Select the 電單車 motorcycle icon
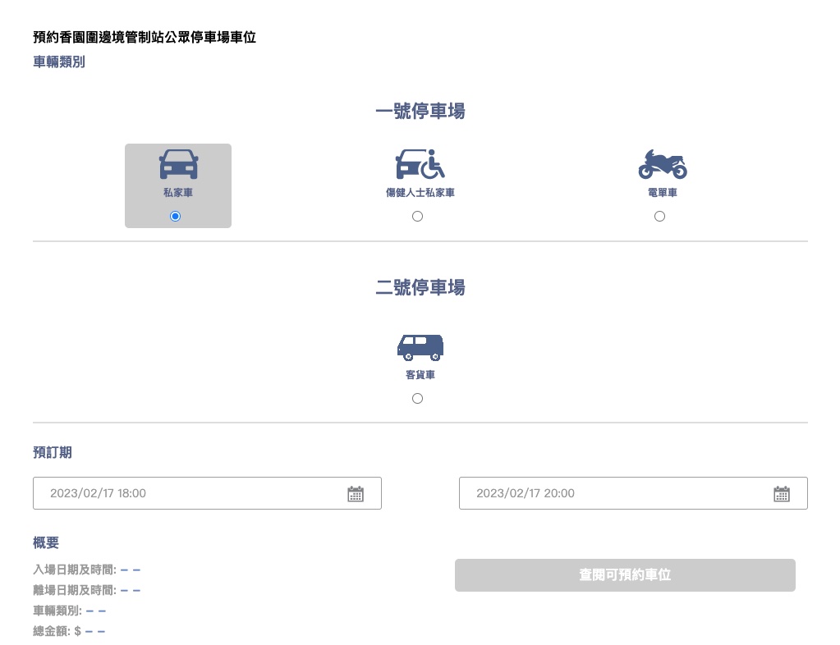 pos(662,164)
